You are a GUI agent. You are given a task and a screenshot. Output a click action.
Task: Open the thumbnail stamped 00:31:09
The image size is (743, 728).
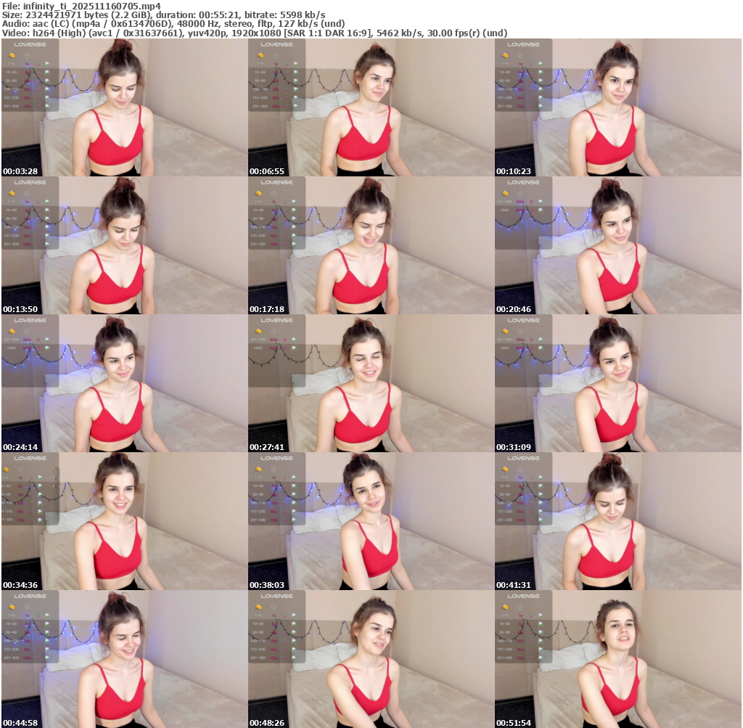(618, 383)
